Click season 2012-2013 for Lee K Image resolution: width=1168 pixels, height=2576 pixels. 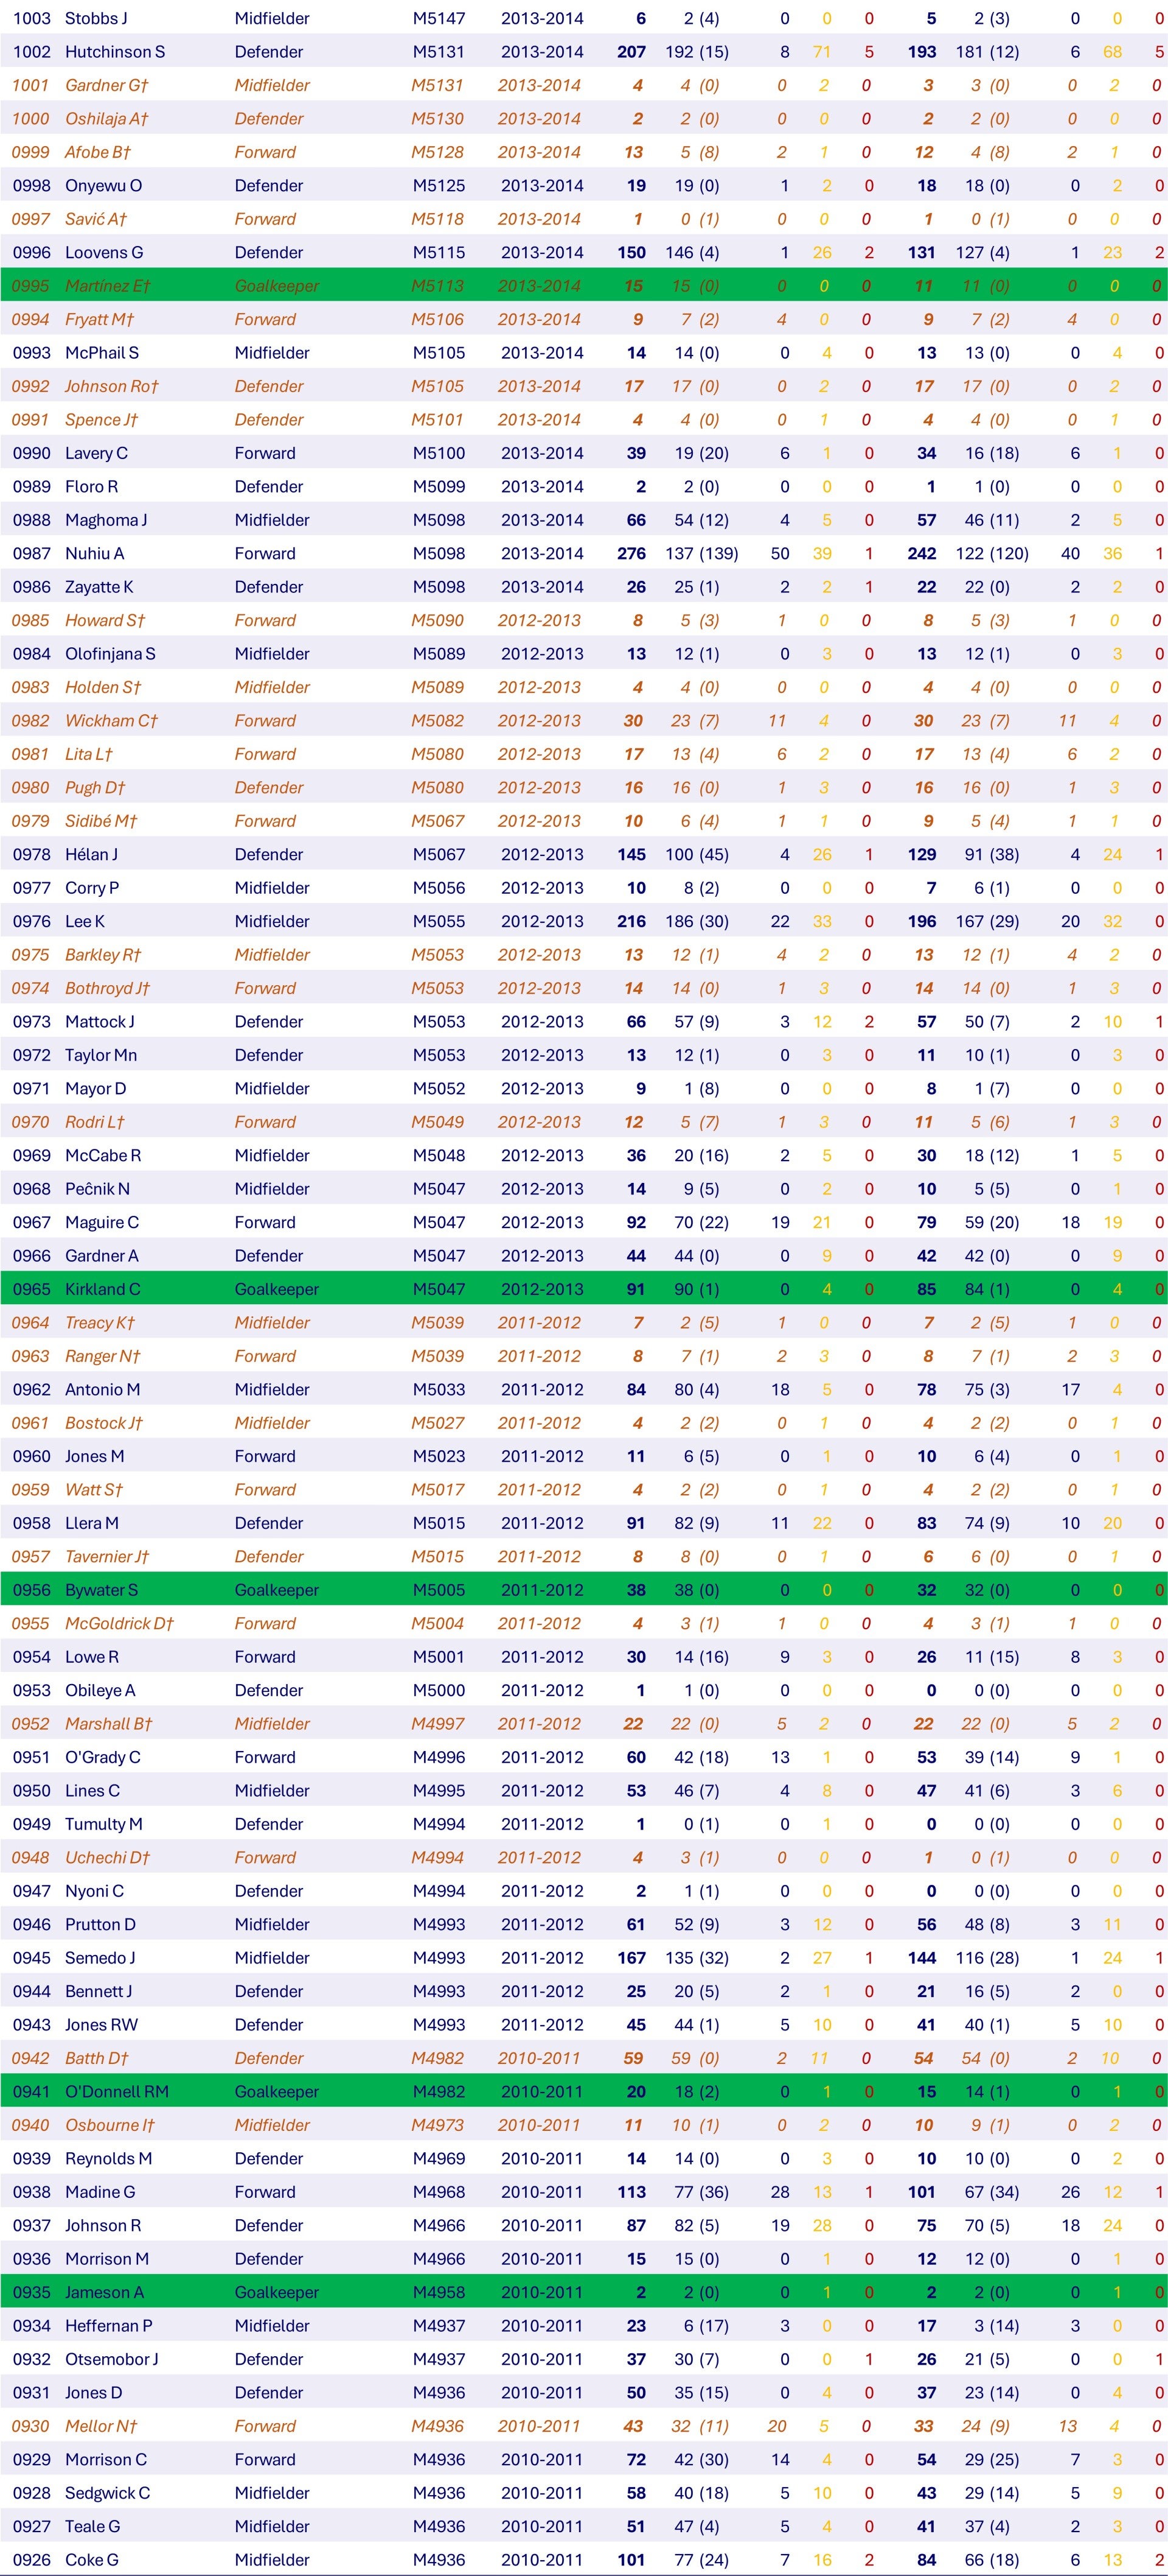[541, 921]
